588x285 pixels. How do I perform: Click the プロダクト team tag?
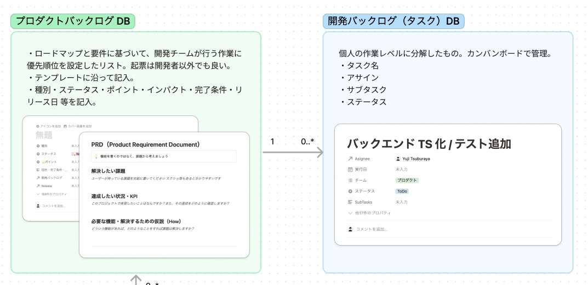(x=407, y=181)
